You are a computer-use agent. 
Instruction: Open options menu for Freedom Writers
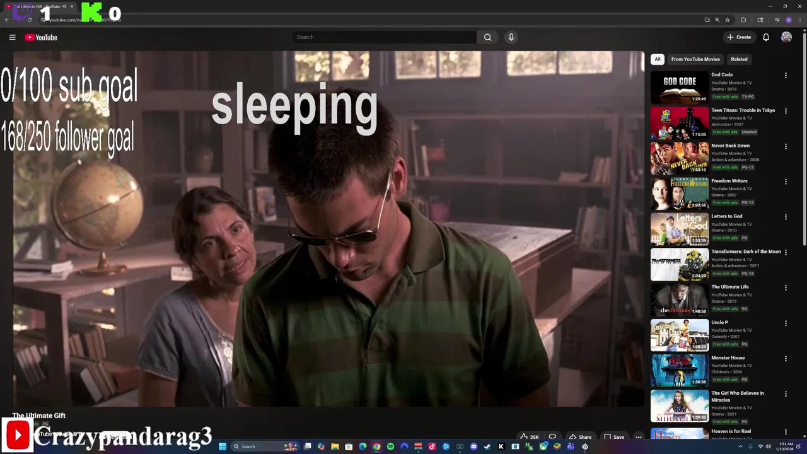coord(786,182)
